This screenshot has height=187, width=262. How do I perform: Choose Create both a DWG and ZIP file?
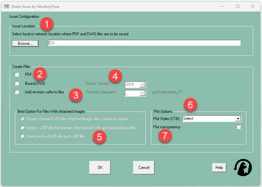(22, 136)
